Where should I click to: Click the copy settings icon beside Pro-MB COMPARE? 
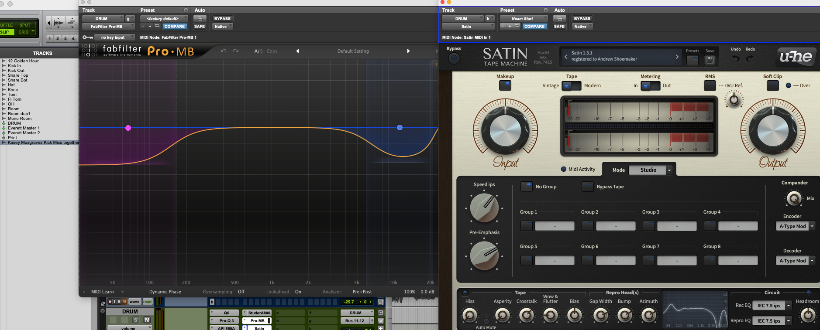pos(157,27)
